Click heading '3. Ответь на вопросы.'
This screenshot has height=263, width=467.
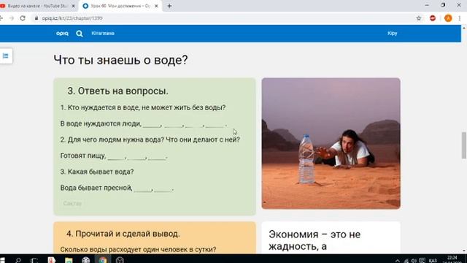tap(117, 91)
